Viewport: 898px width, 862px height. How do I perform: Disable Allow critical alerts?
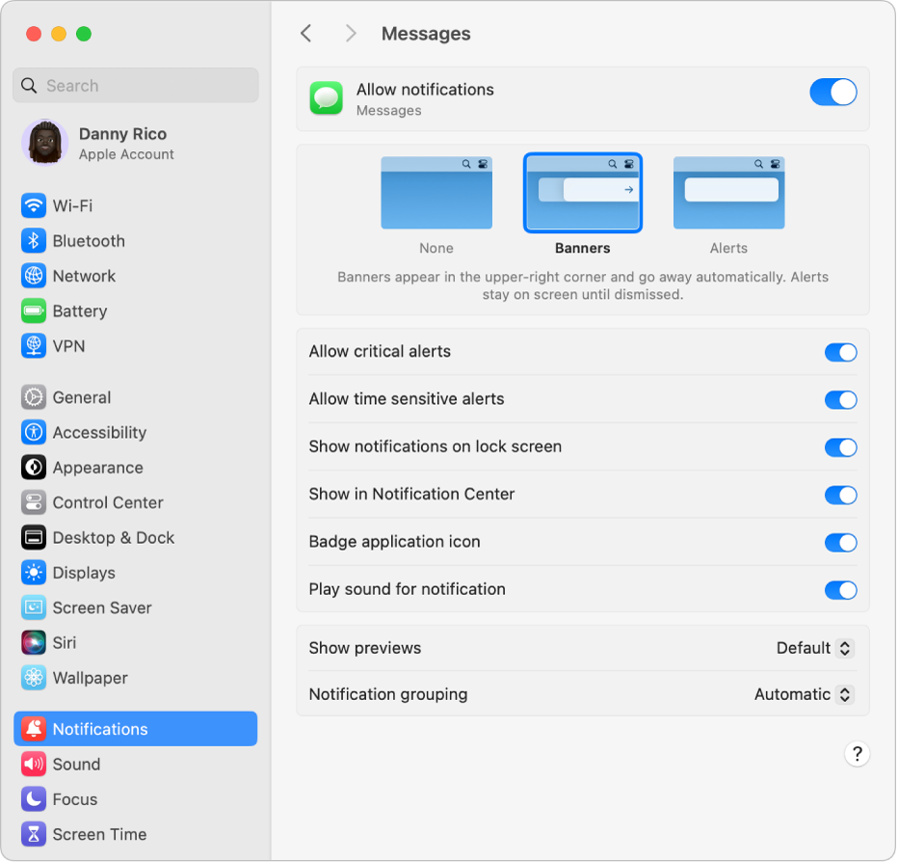pyautogui.click(x=840, y=352)
